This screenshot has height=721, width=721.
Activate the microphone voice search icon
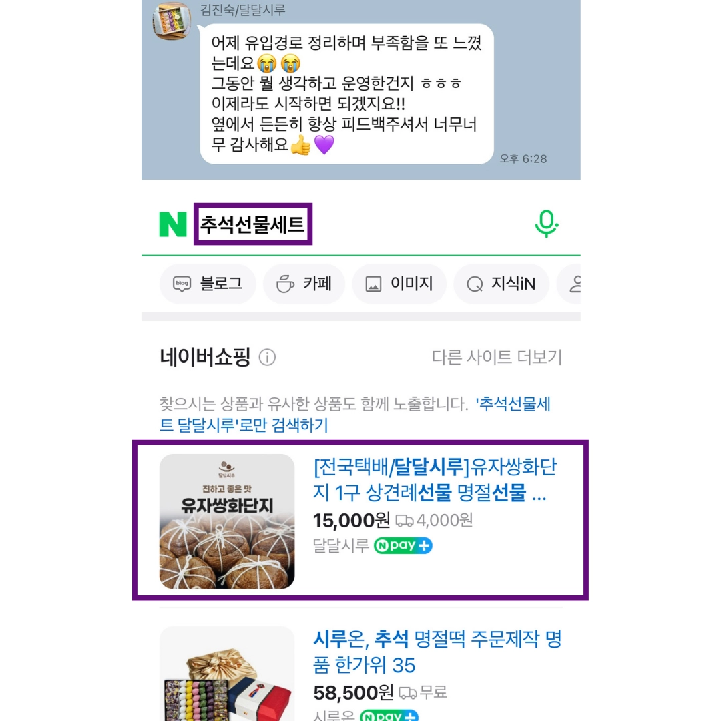click(x=546, y=224)
